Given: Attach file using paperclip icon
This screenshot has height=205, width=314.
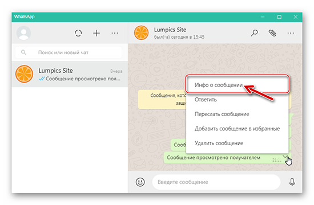Looking at the screenshot, I should tap(272, 33).
